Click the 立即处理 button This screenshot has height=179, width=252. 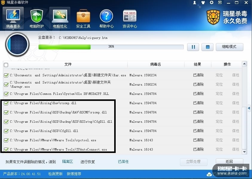pos(193,162)
